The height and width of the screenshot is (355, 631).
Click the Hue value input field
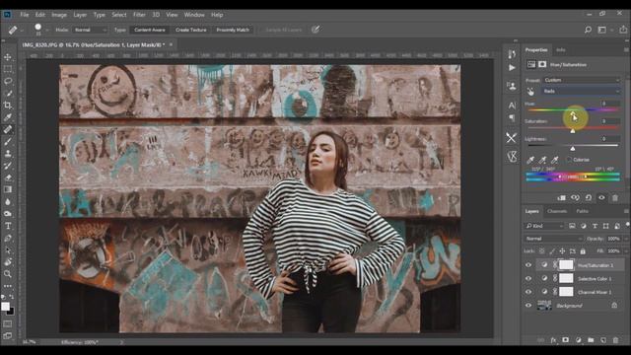(609, 104)
